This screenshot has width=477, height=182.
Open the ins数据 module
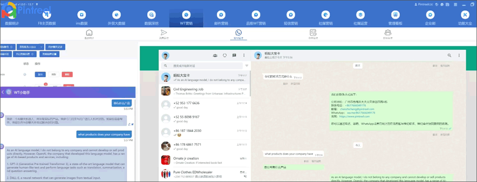pyautogui.click(x=82, y=18)
